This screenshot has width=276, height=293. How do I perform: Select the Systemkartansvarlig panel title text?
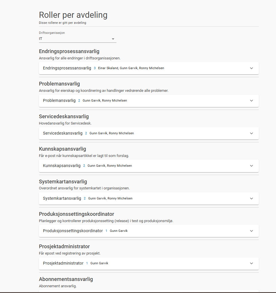[x=62, y=199]
